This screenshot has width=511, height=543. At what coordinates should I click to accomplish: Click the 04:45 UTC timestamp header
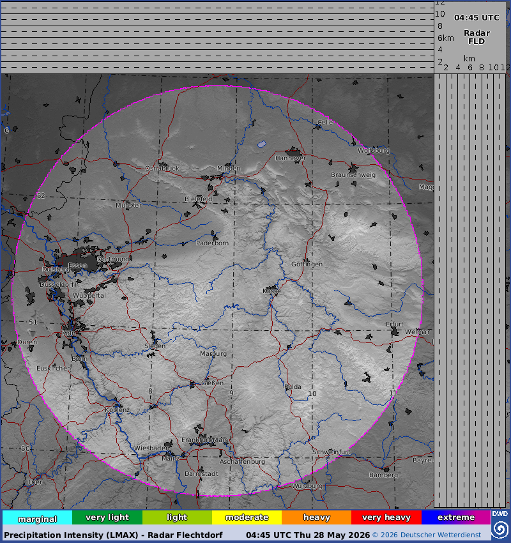(477, 18)
